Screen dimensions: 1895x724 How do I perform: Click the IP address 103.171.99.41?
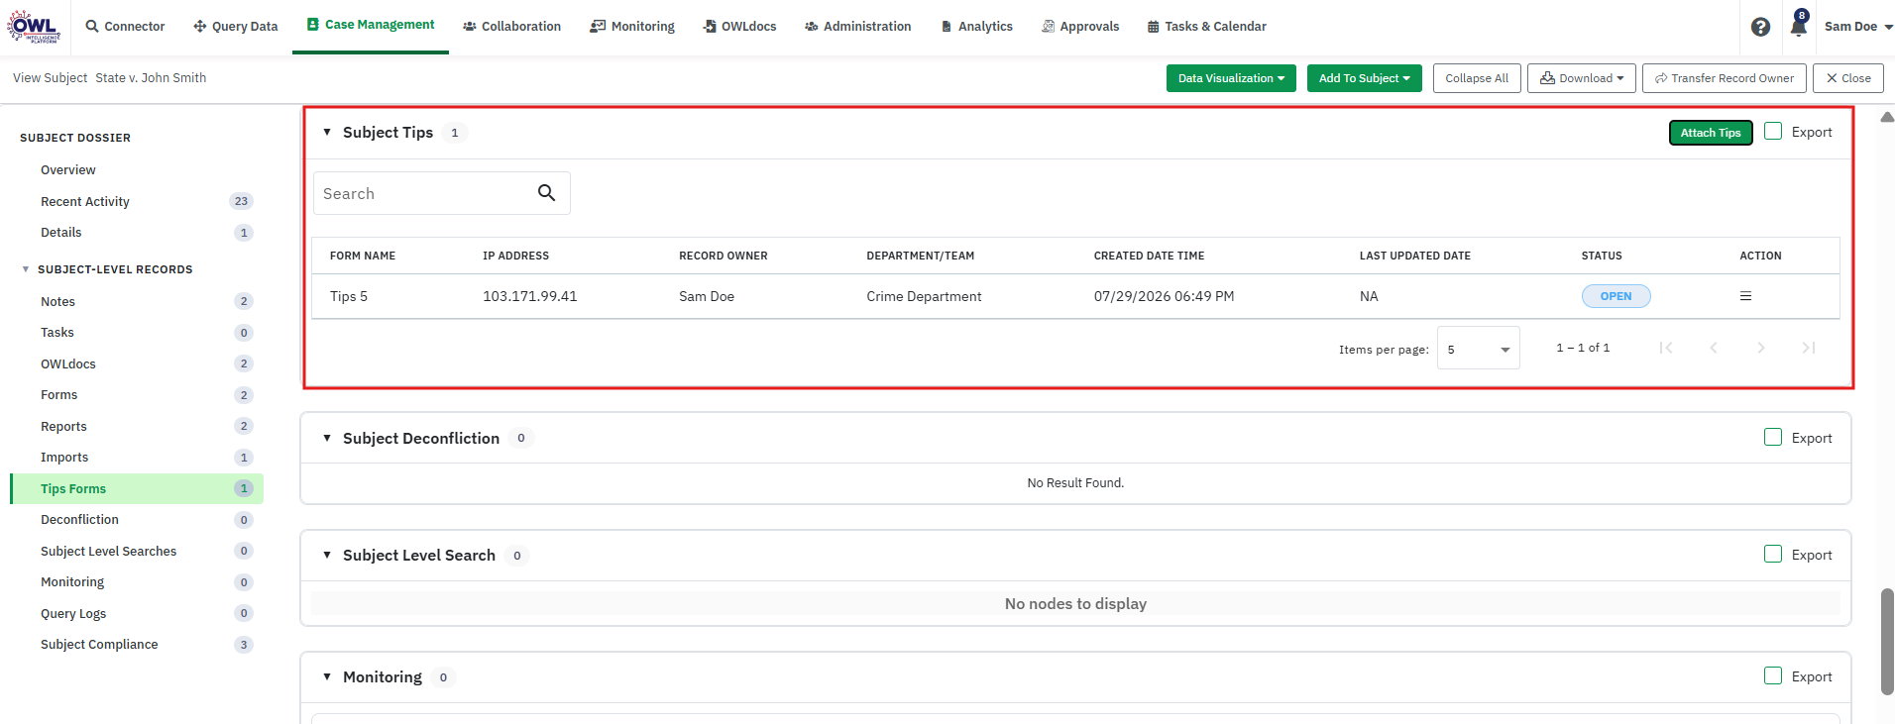pos(530,296)
